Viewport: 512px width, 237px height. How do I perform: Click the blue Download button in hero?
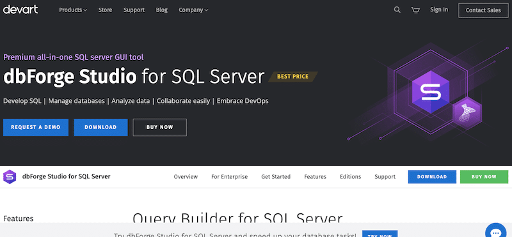coord(100,127)
